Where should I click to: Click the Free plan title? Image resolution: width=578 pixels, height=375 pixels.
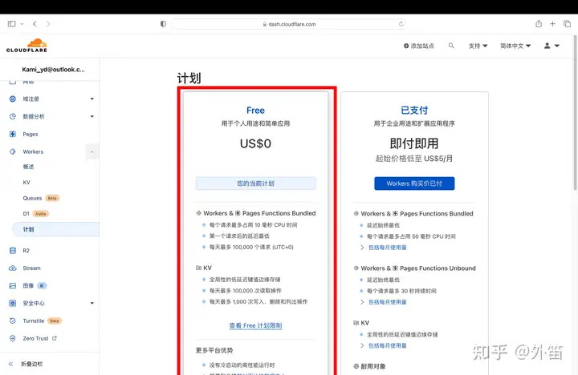tap(255, 111)
